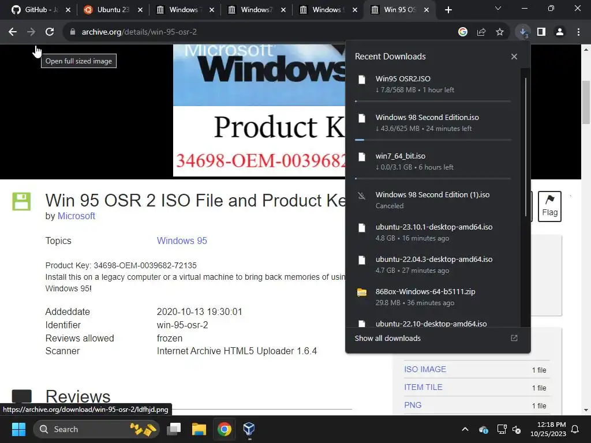Click the Chrome taskbar icon
591x443 pixels.
tap(225, 429)
